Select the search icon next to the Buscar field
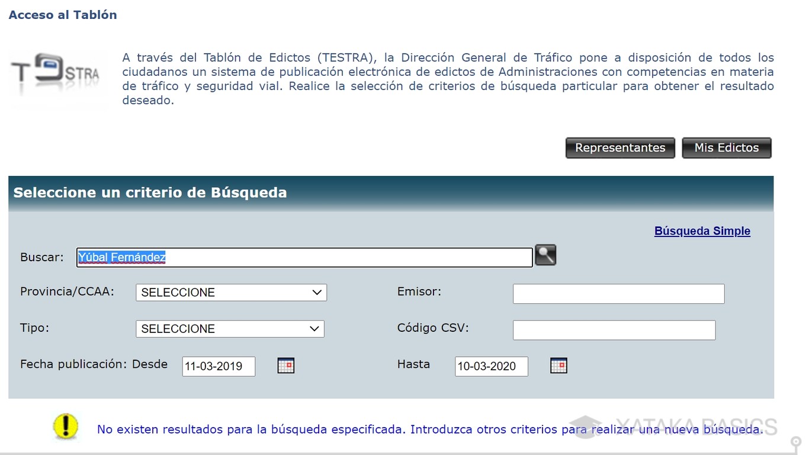The height and width of the screenshot is (455, 809). tap(545, 255)
